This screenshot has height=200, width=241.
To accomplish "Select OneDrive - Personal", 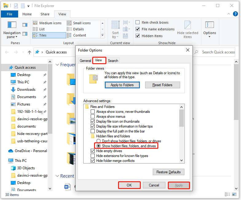I will 28,151.
